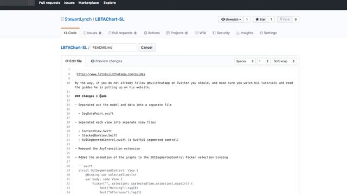This screenshot has height=195, width=347.
Task: Click the 'struct SUISegmentedControl: View {' line
Action: (x=108, y=171)
